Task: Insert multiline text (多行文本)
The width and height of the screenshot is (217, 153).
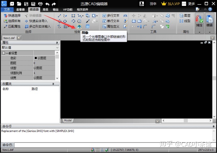Action: pos(111,15)
